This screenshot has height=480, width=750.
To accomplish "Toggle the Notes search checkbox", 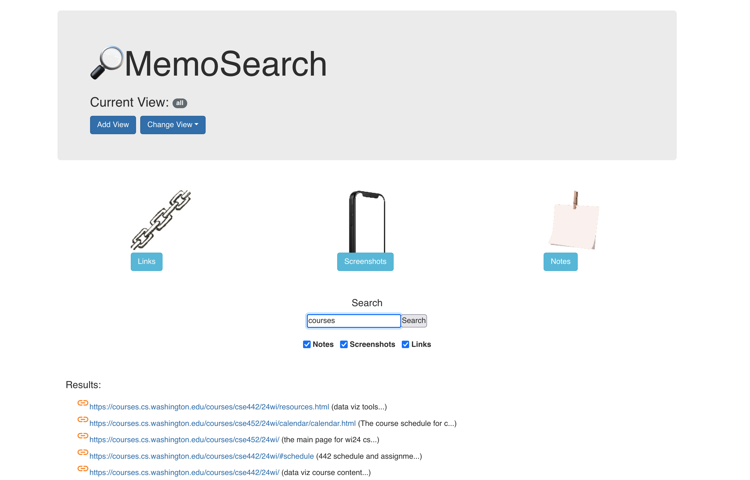I will (x=307, y=344).
